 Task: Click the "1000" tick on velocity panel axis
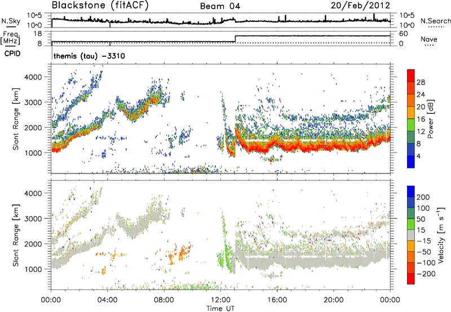33,269
